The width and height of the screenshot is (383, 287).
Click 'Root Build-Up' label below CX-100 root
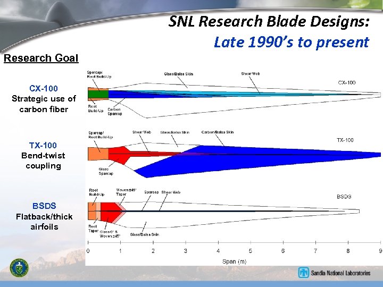coord(96,108)
